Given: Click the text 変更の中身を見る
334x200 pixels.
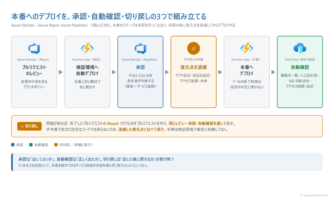Looking at the screenshot, I should pyautogui.click(x=34, y=81).
